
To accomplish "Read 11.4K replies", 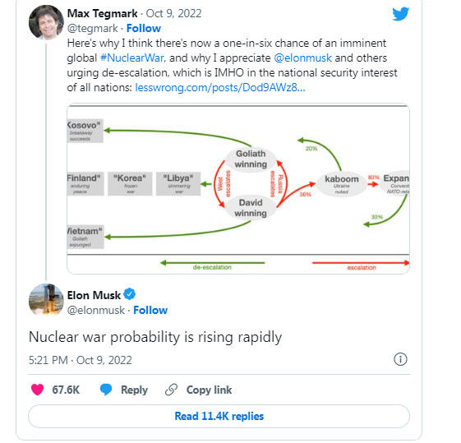I will coord(219,416).
